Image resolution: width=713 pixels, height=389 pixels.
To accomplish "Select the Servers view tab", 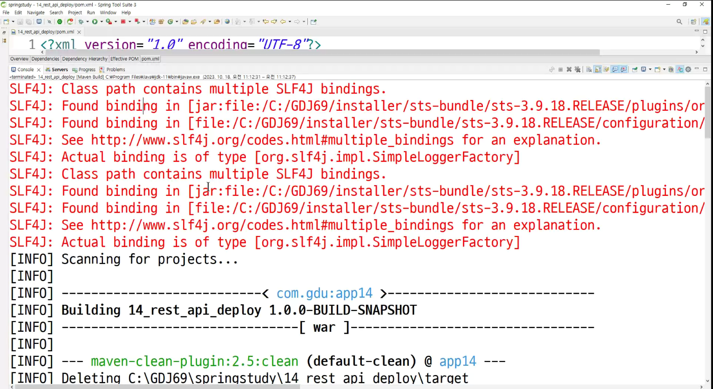I will (57, 69).
